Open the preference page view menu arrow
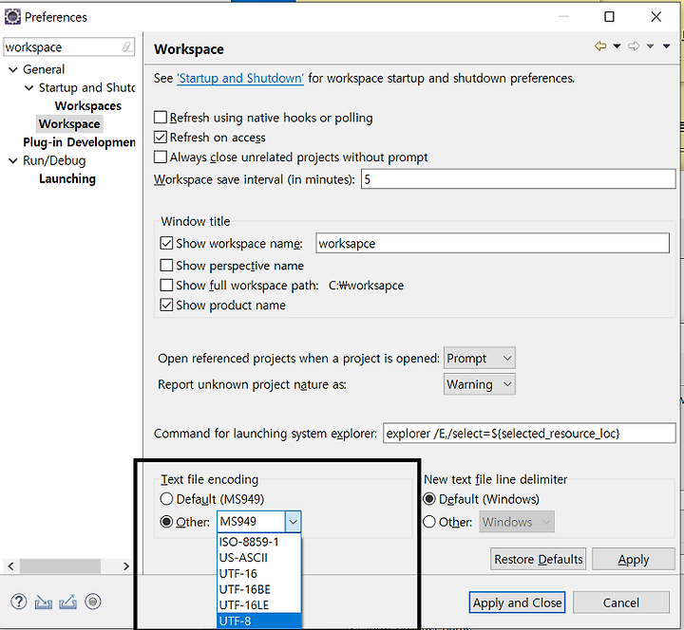 (666, 46)
